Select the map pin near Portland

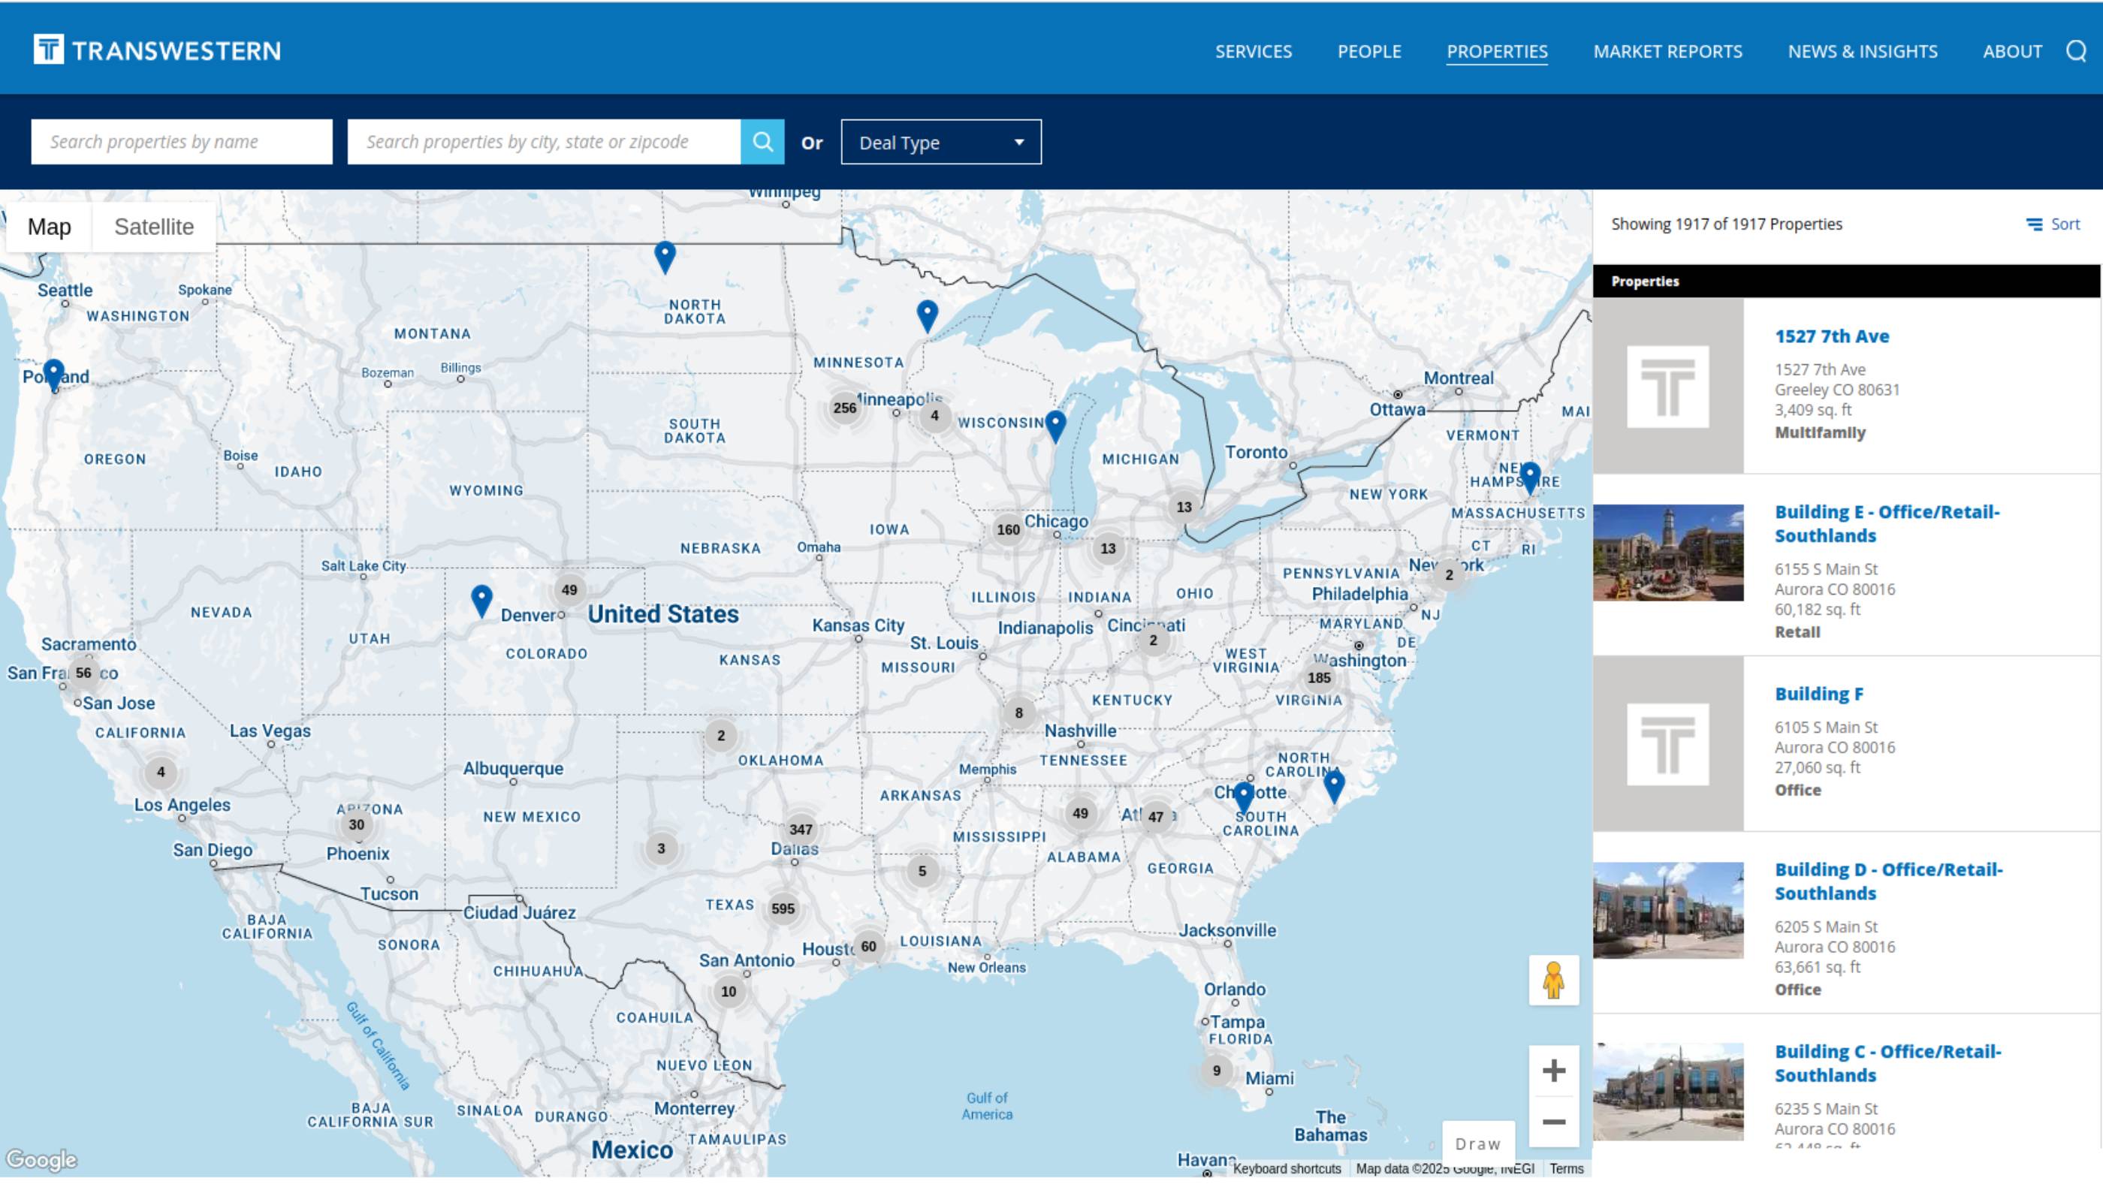coord(54,375)
